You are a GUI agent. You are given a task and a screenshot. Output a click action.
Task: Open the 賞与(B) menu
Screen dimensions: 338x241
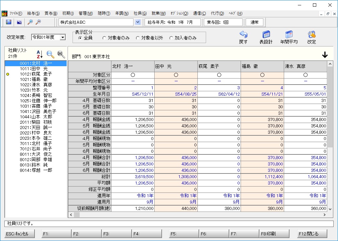click(51, 13)
